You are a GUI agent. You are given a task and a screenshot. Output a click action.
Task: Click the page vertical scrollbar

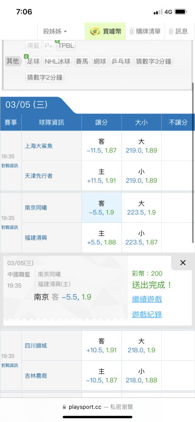coord(193,163)
